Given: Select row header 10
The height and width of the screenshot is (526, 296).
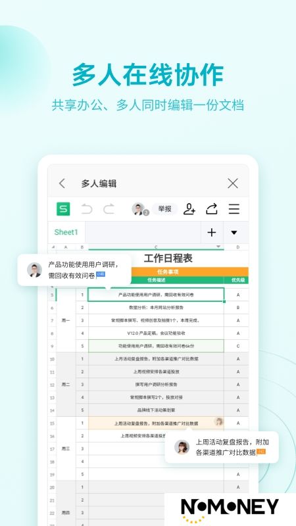Looking at the screenshot, I should 53,358.
